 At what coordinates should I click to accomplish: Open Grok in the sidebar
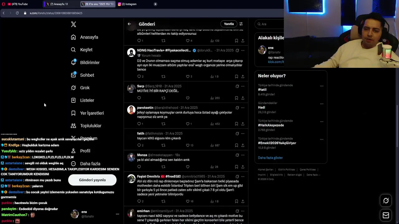tap(80, 88)
